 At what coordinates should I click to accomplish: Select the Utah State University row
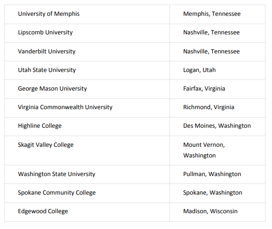pyautogui.click(x=135, y=70)
